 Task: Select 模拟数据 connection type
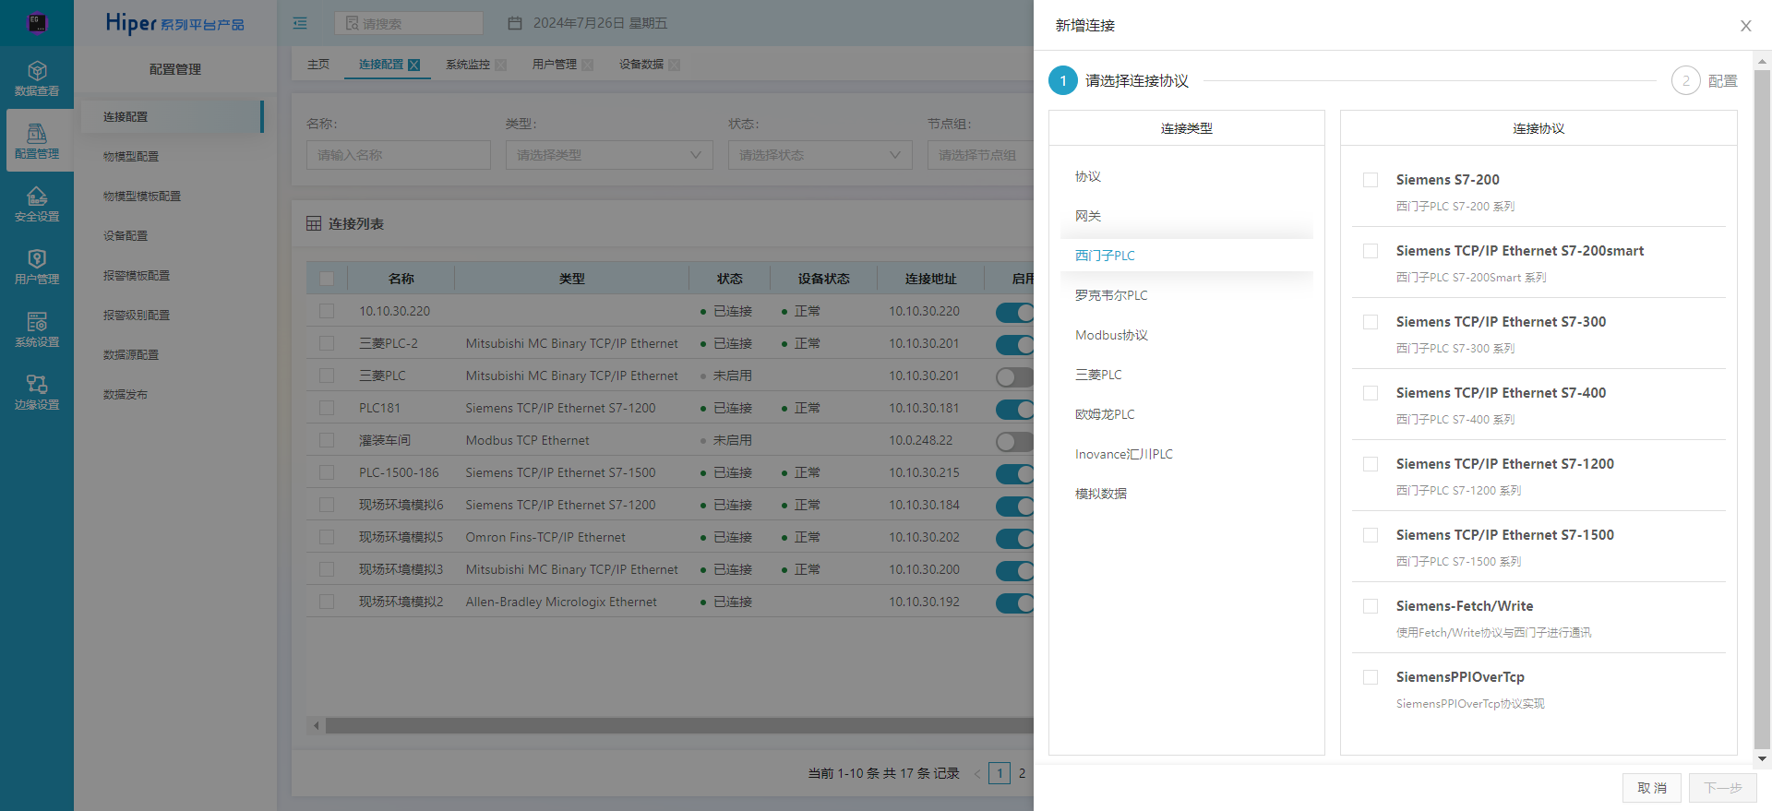coord(1187,494)
